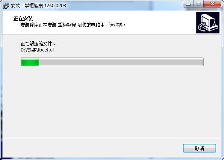Click the 安装程序正在安装 掌柜智囊 description line

pos(73,25)
